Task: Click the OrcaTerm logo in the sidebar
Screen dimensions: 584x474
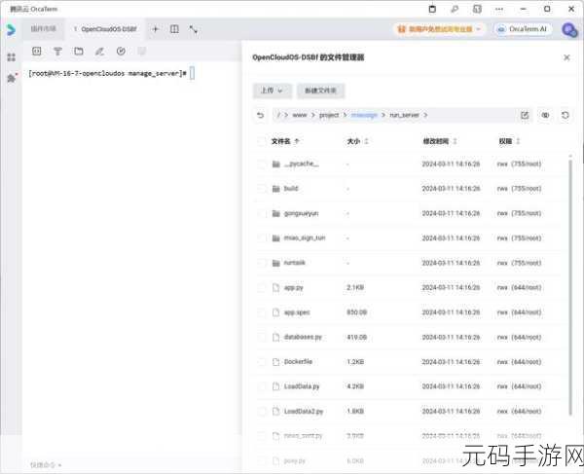Action: (11, 29)
